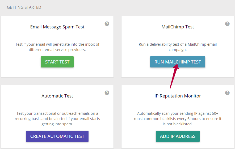Run the MailChimp test

click(178, 62)
